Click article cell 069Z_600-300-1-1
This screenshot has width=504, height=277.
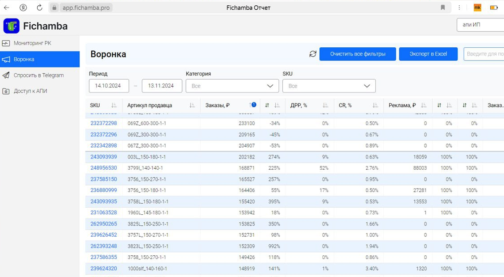click(x=147, y=123)
